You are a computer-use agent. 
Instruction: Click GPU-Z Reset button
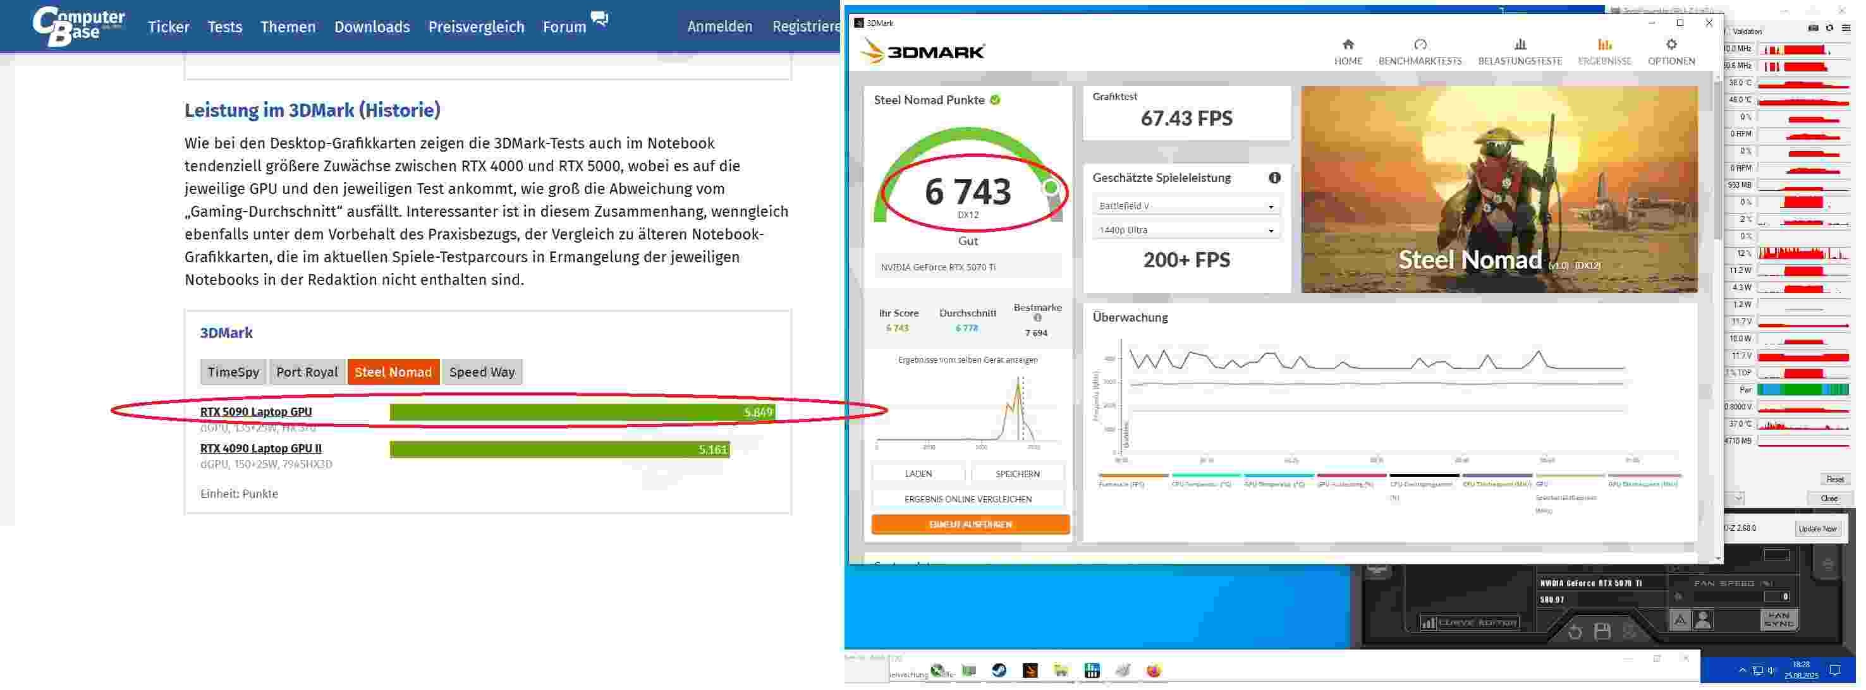tap(1834, 478)
